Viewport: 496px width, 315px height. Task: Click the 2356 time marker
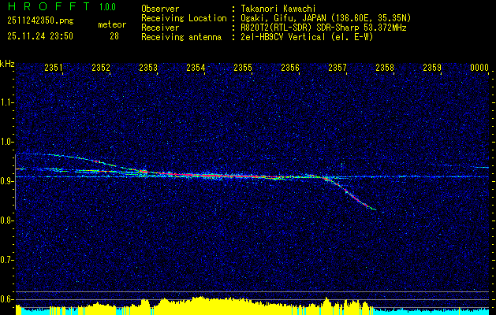(x=290, y=67)
